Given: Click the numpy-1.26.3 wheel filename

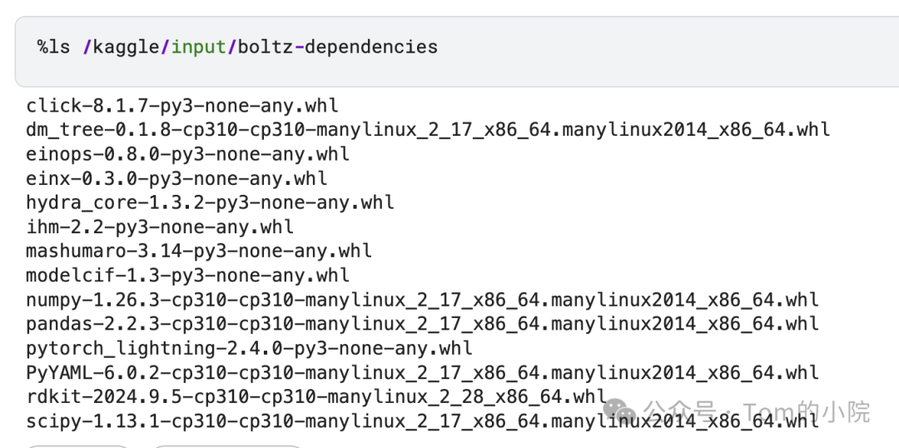Looking at the screenshot, I should [x=423, y=300].
